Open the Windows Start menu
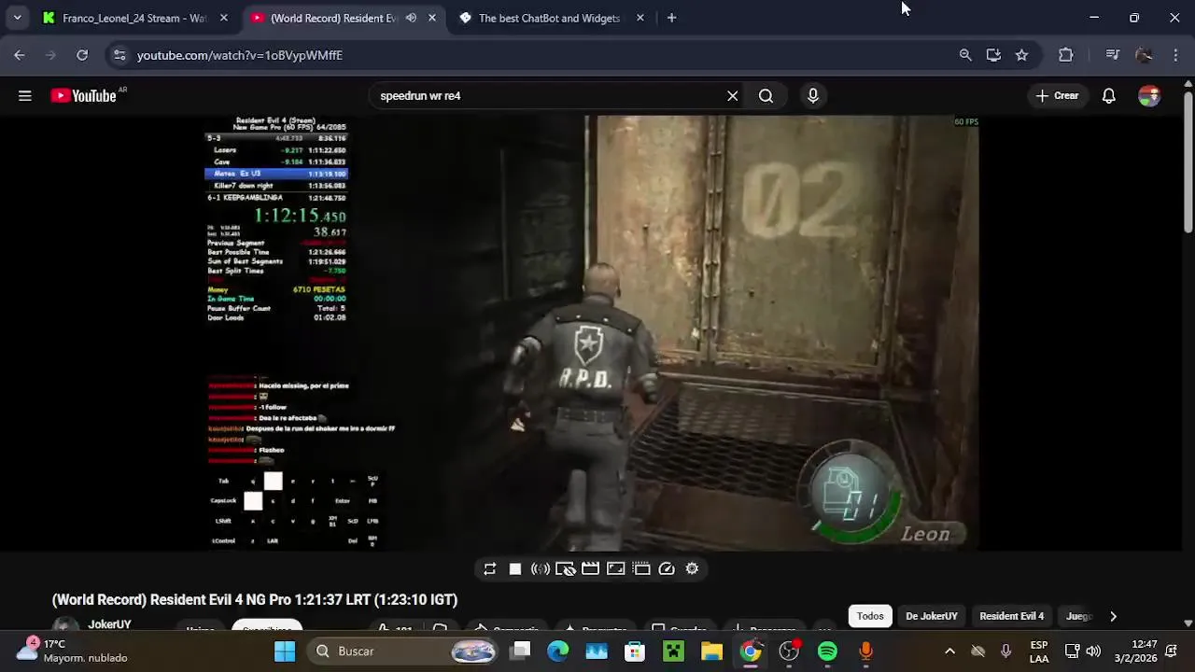The width and height of the screenshot is (1195, 672). 285,651
